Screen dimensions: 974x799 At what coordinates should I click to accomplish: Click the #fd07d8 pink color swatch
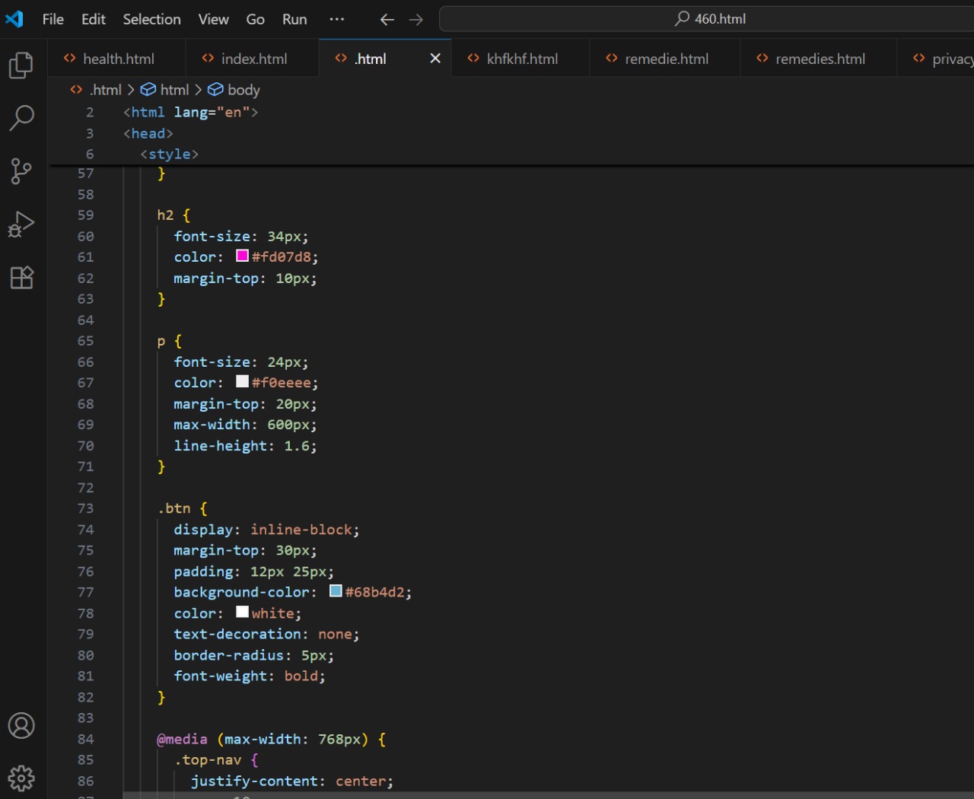coord(242,256)
